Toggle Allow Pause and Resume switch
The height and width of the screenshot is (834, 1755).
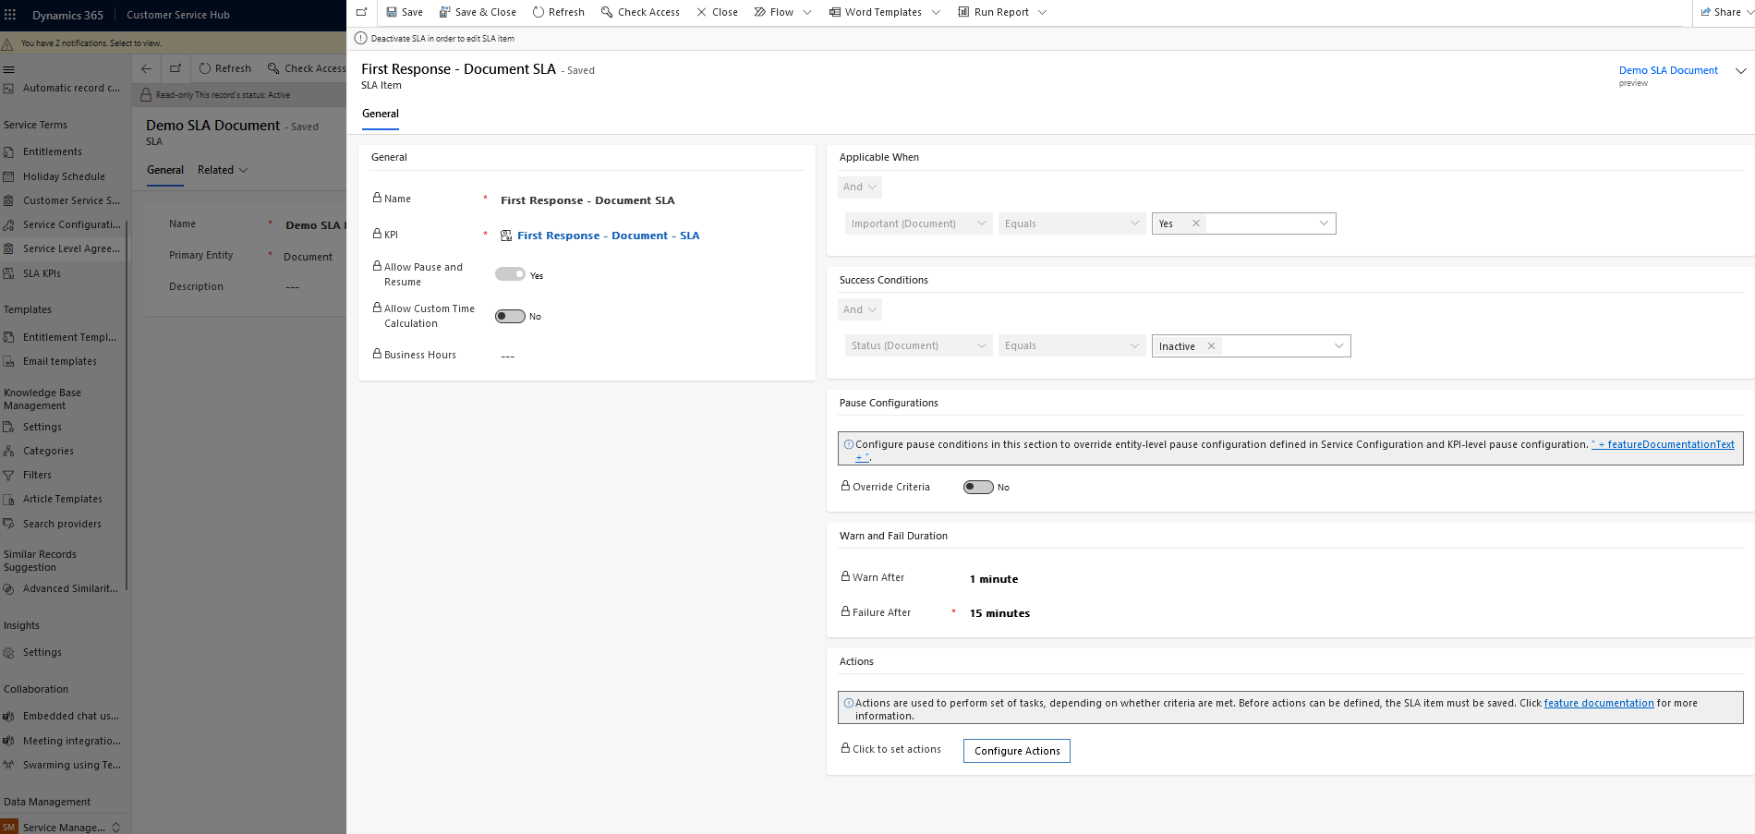[510, 274]
